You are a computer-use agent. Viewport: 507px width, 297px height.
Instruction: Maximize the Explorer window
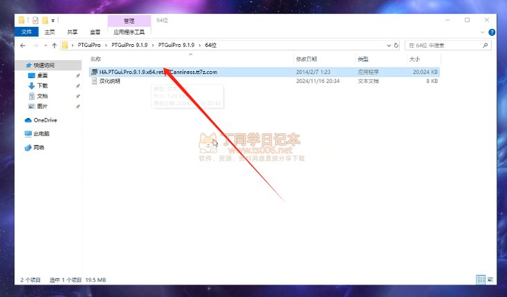(x=468, y=20)
